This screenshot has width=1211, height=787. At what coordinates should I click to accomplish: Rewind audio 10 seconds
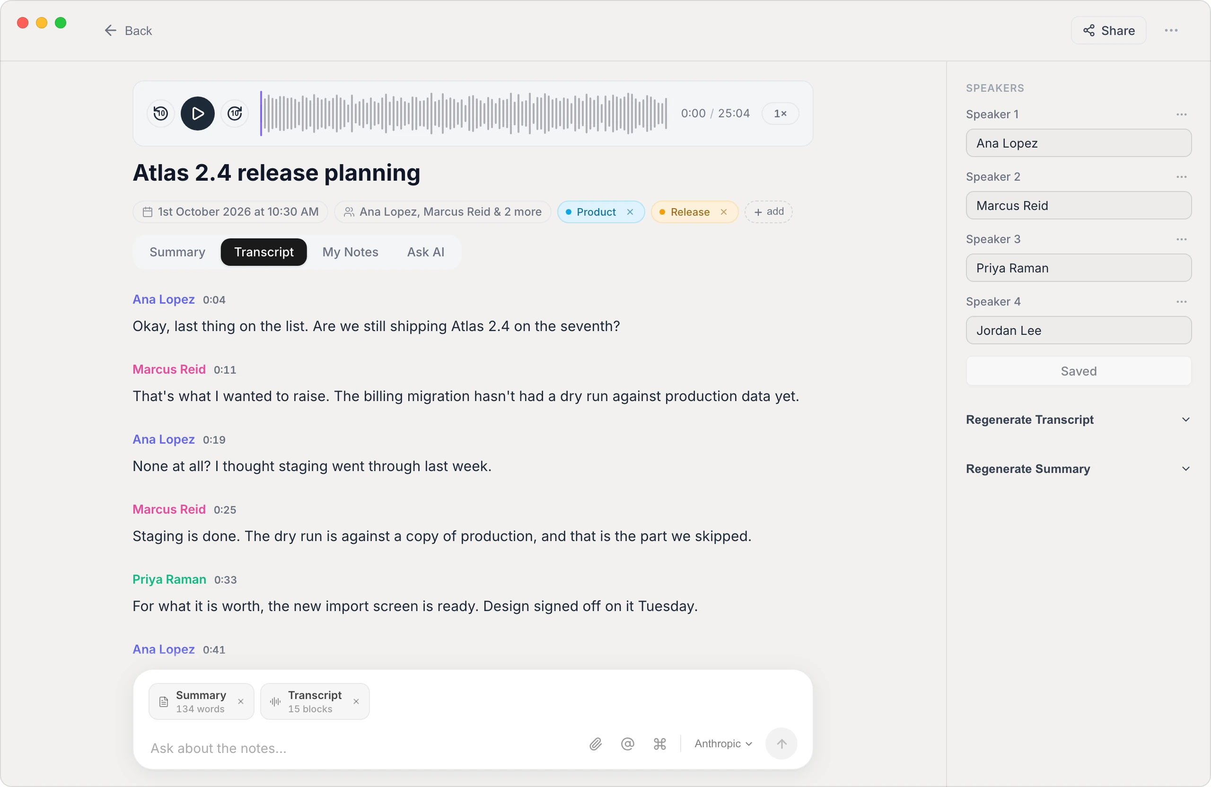[x=161, y=113]
